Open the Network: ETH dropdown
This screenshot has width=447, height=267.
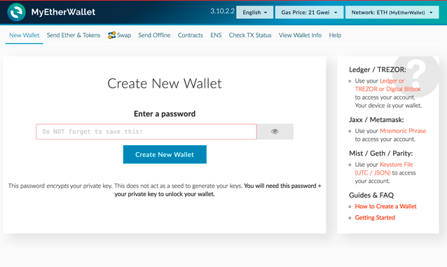click(x=392, y=13)
